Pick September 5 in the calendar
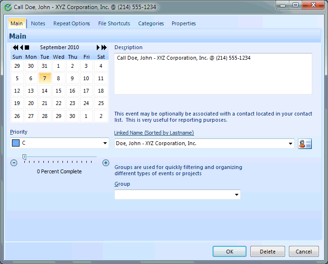Image resolution: width=328 pixels, height=264 pixels. click(17, 78)
